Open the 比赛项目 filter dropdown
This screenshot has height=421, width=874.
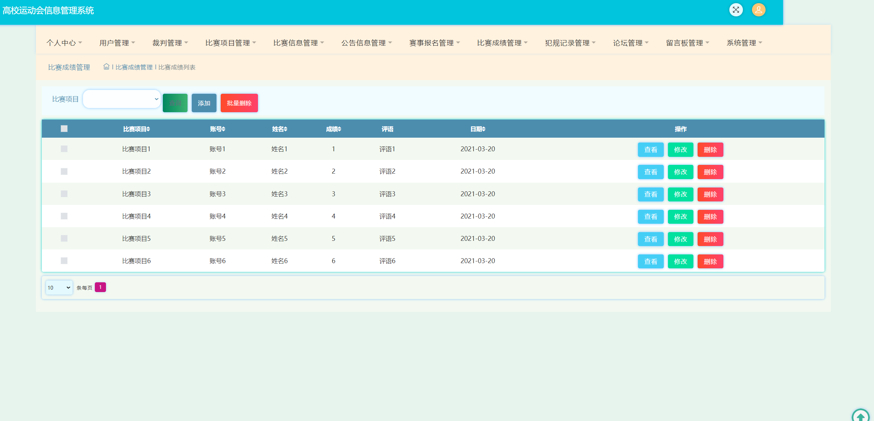tap(122, 99)
